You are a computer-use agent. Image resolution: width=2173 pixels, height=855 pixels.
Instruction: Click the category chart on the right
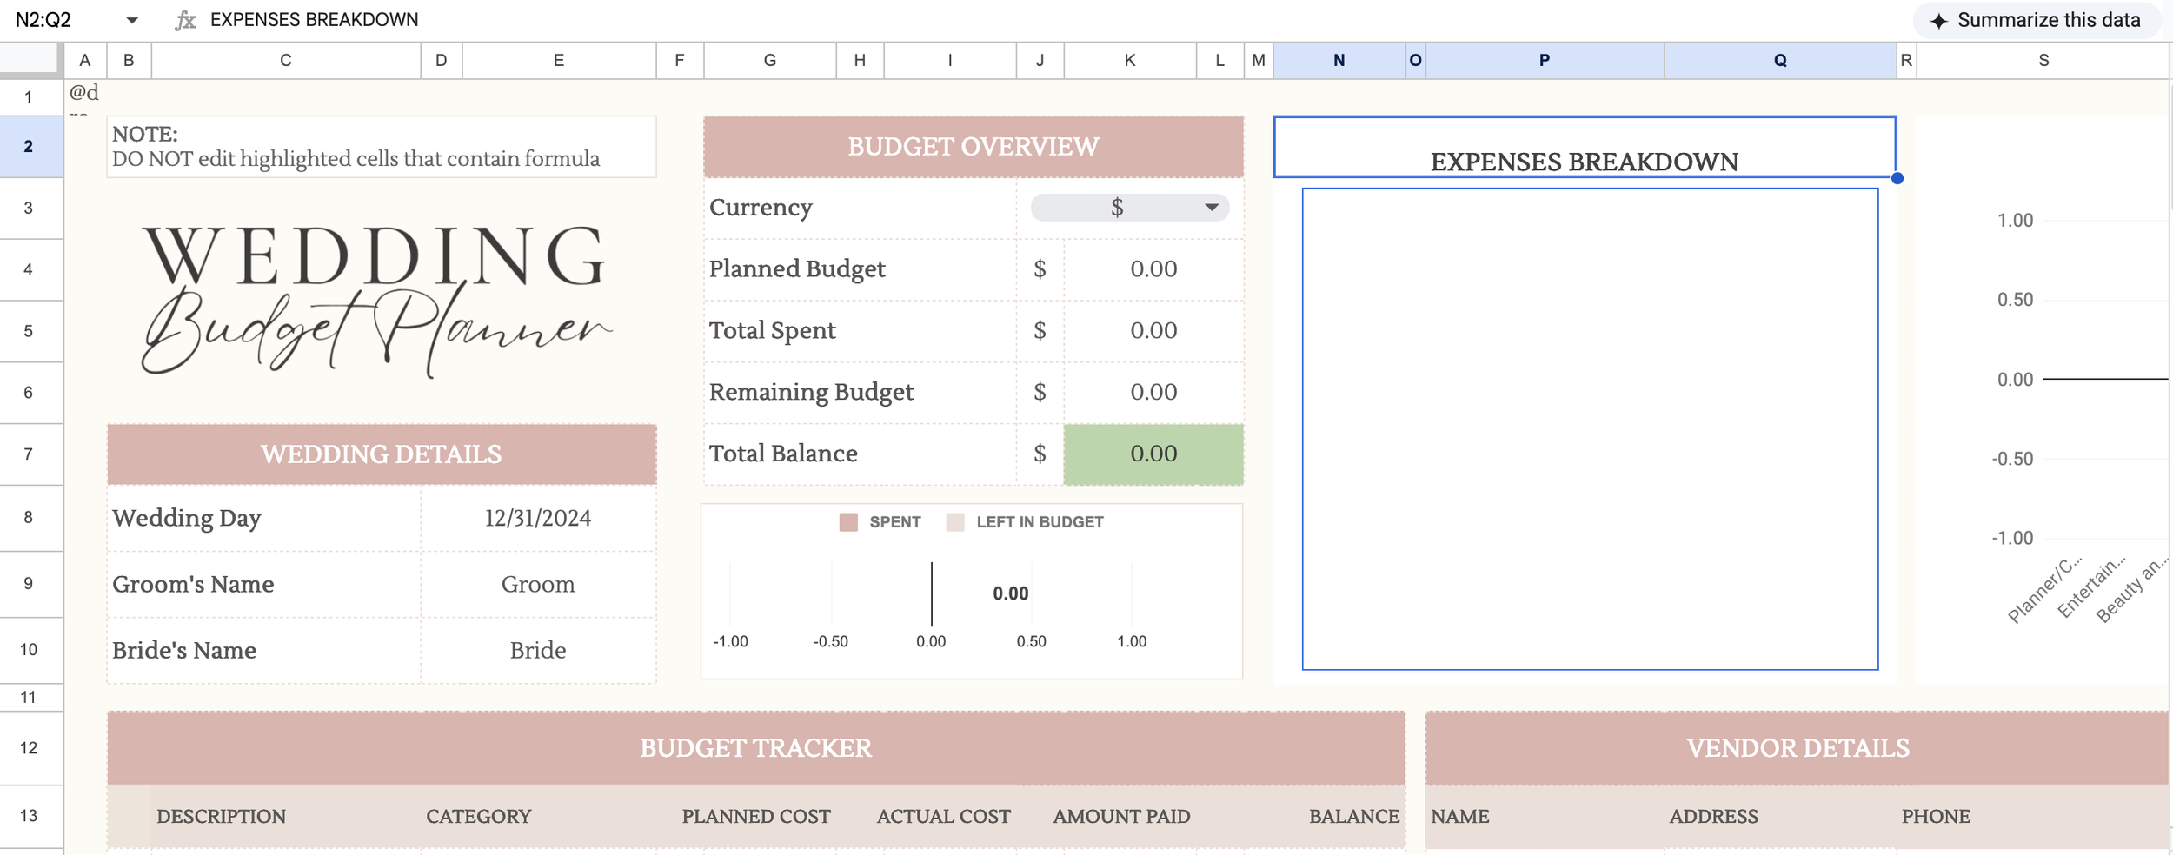(2043, 400)
